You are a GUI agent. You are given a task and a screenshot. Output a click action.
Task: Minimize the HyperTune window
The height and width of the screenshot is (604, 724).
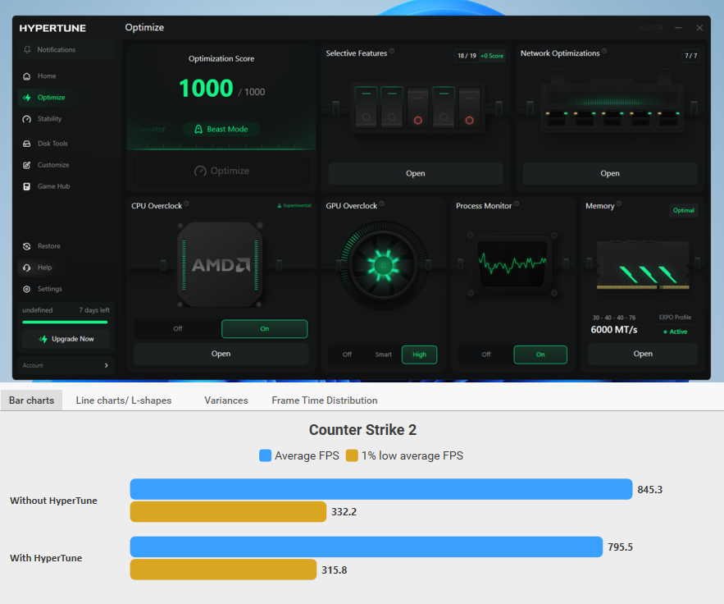pyautogui.click(x=678, y=28)
